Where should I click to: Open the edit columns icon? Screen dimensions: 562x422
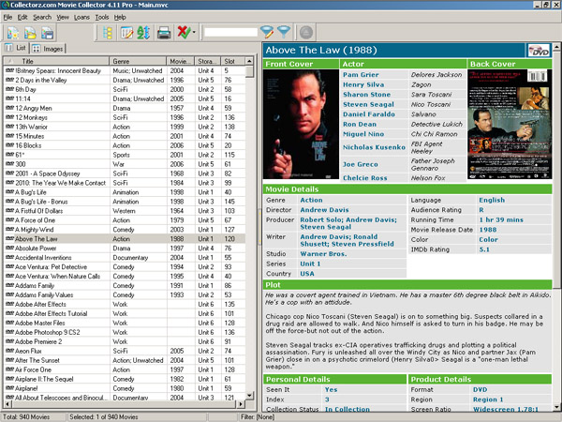(x=126, y=33)
